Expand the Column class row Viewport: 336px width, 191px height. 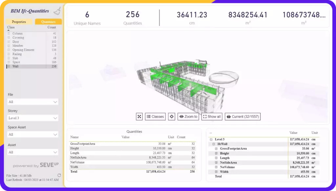pos(9,33)
